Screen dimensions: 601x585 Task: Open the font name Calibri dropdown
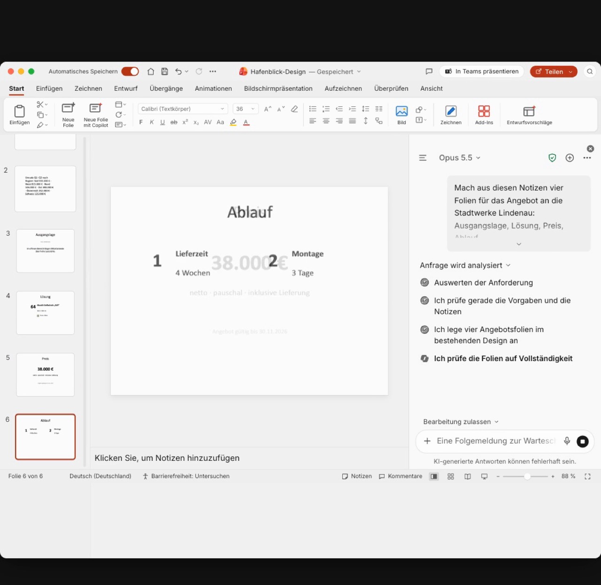pos(183,109)
